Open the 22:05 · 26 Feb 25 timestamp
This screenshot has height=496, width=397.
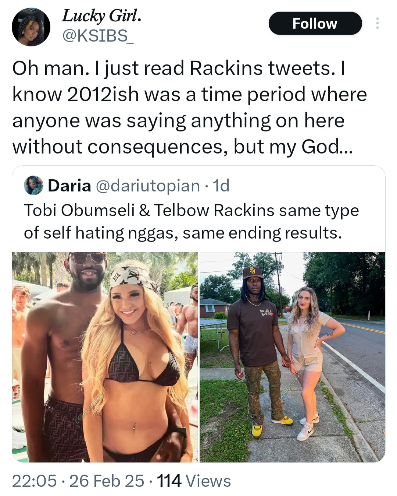[x=78, y=481]
